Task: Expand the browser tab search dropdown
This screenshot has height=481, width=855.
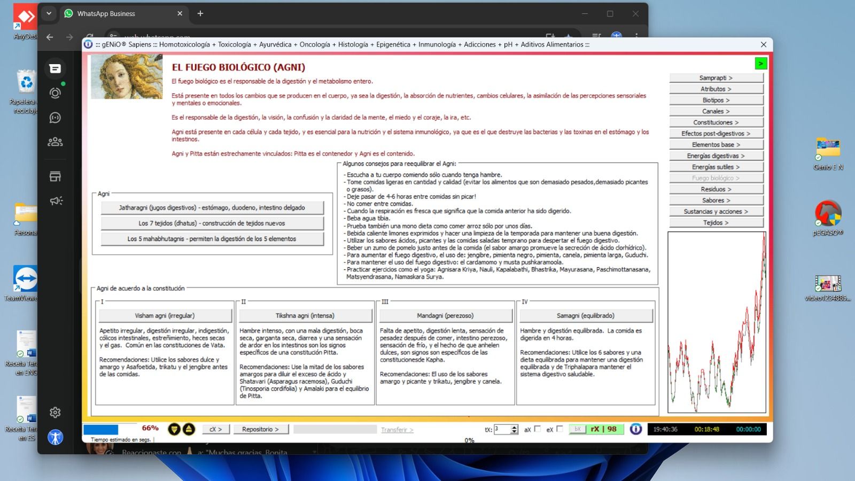Action: [x=49, y=13]
